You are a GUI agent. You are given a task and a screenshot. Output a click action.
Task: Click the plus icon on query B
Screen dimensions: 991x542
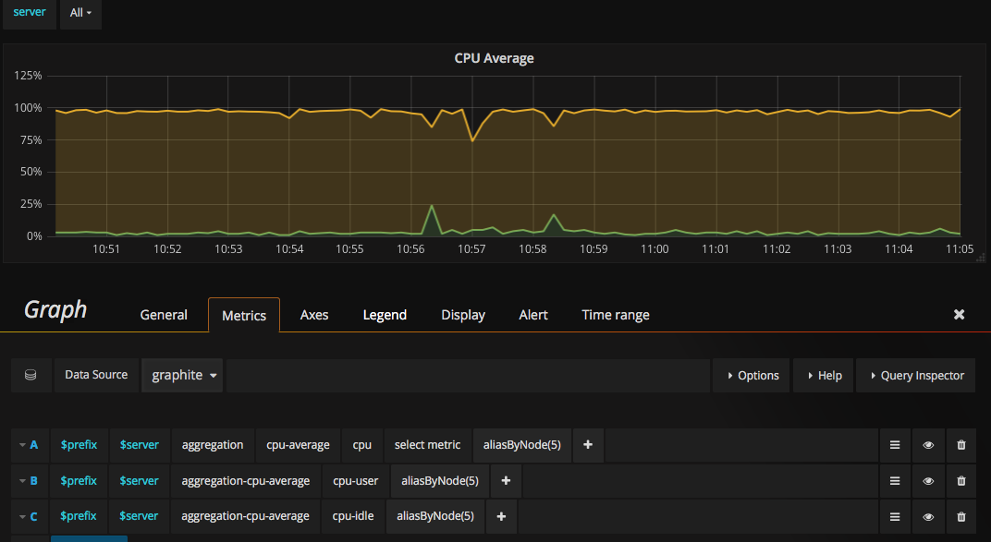[506, 481]
